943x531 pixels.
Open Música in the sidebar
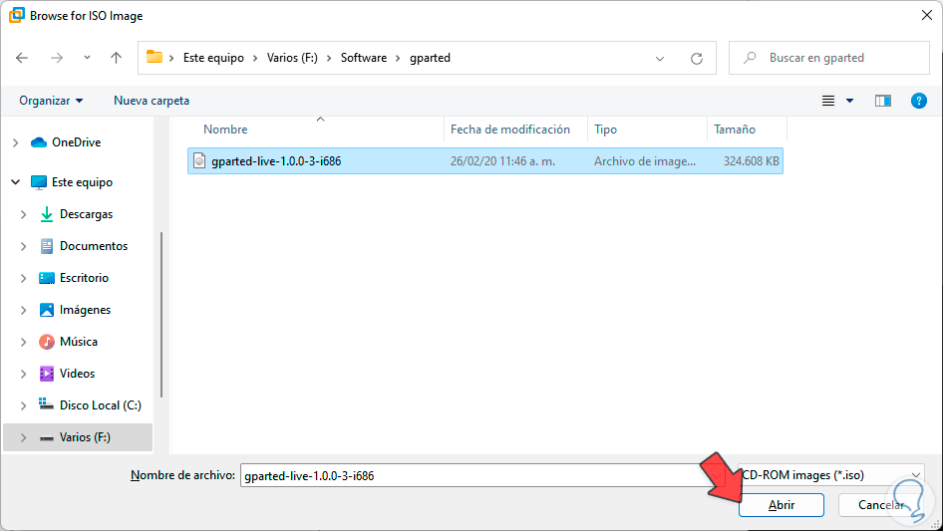point(78,342)
